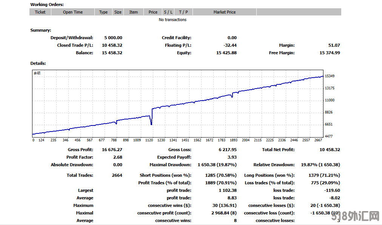The image size is (382, 225).
Task: Click the Free Margin label
Action: coord(282,53)
